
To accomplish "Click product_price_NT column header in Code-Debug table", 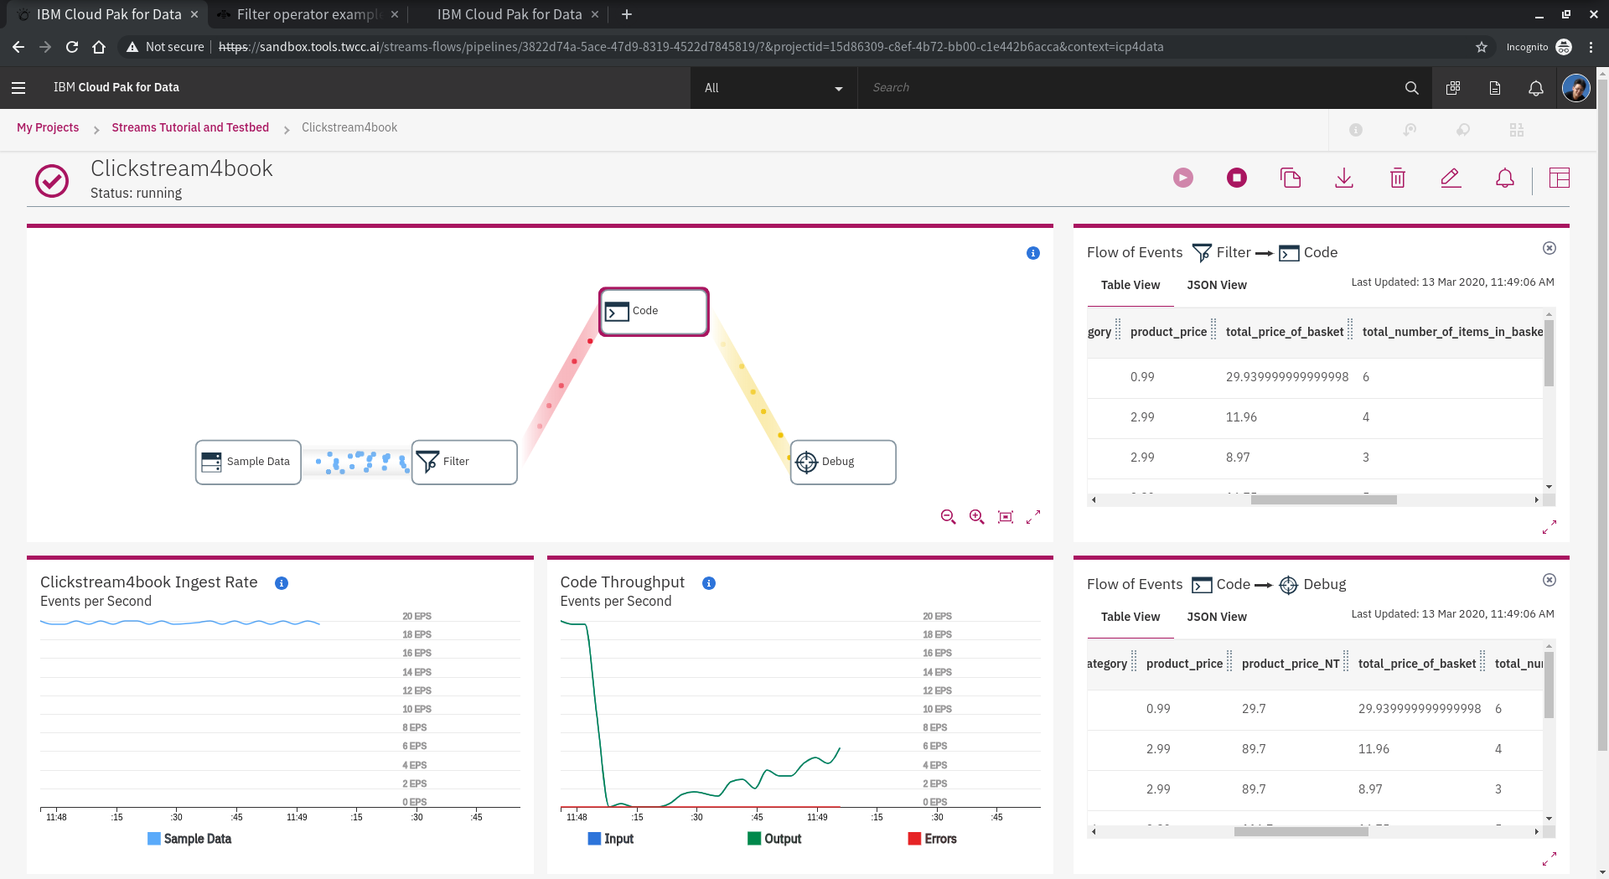I will [1291, 664].
